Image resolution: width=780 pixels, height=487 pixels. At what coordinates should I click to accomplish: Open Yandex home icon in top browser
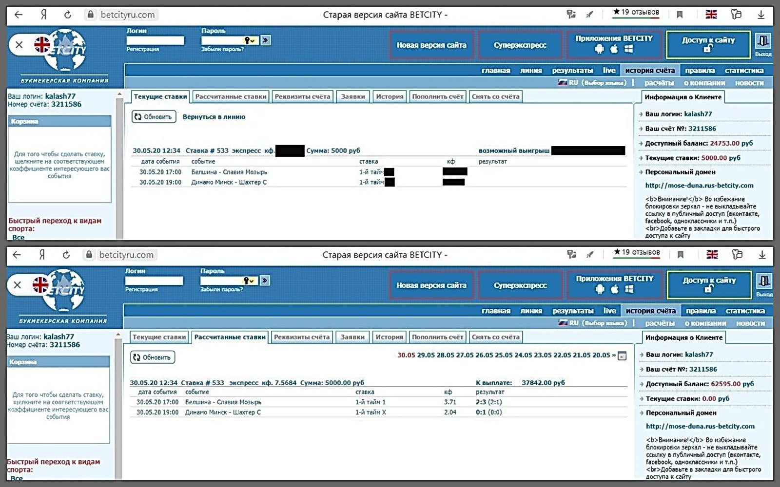tap(43, 15)
